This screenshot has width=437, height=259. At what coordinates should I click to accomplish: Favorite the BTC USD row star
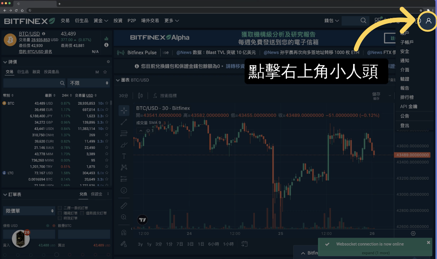coord(107,103)
